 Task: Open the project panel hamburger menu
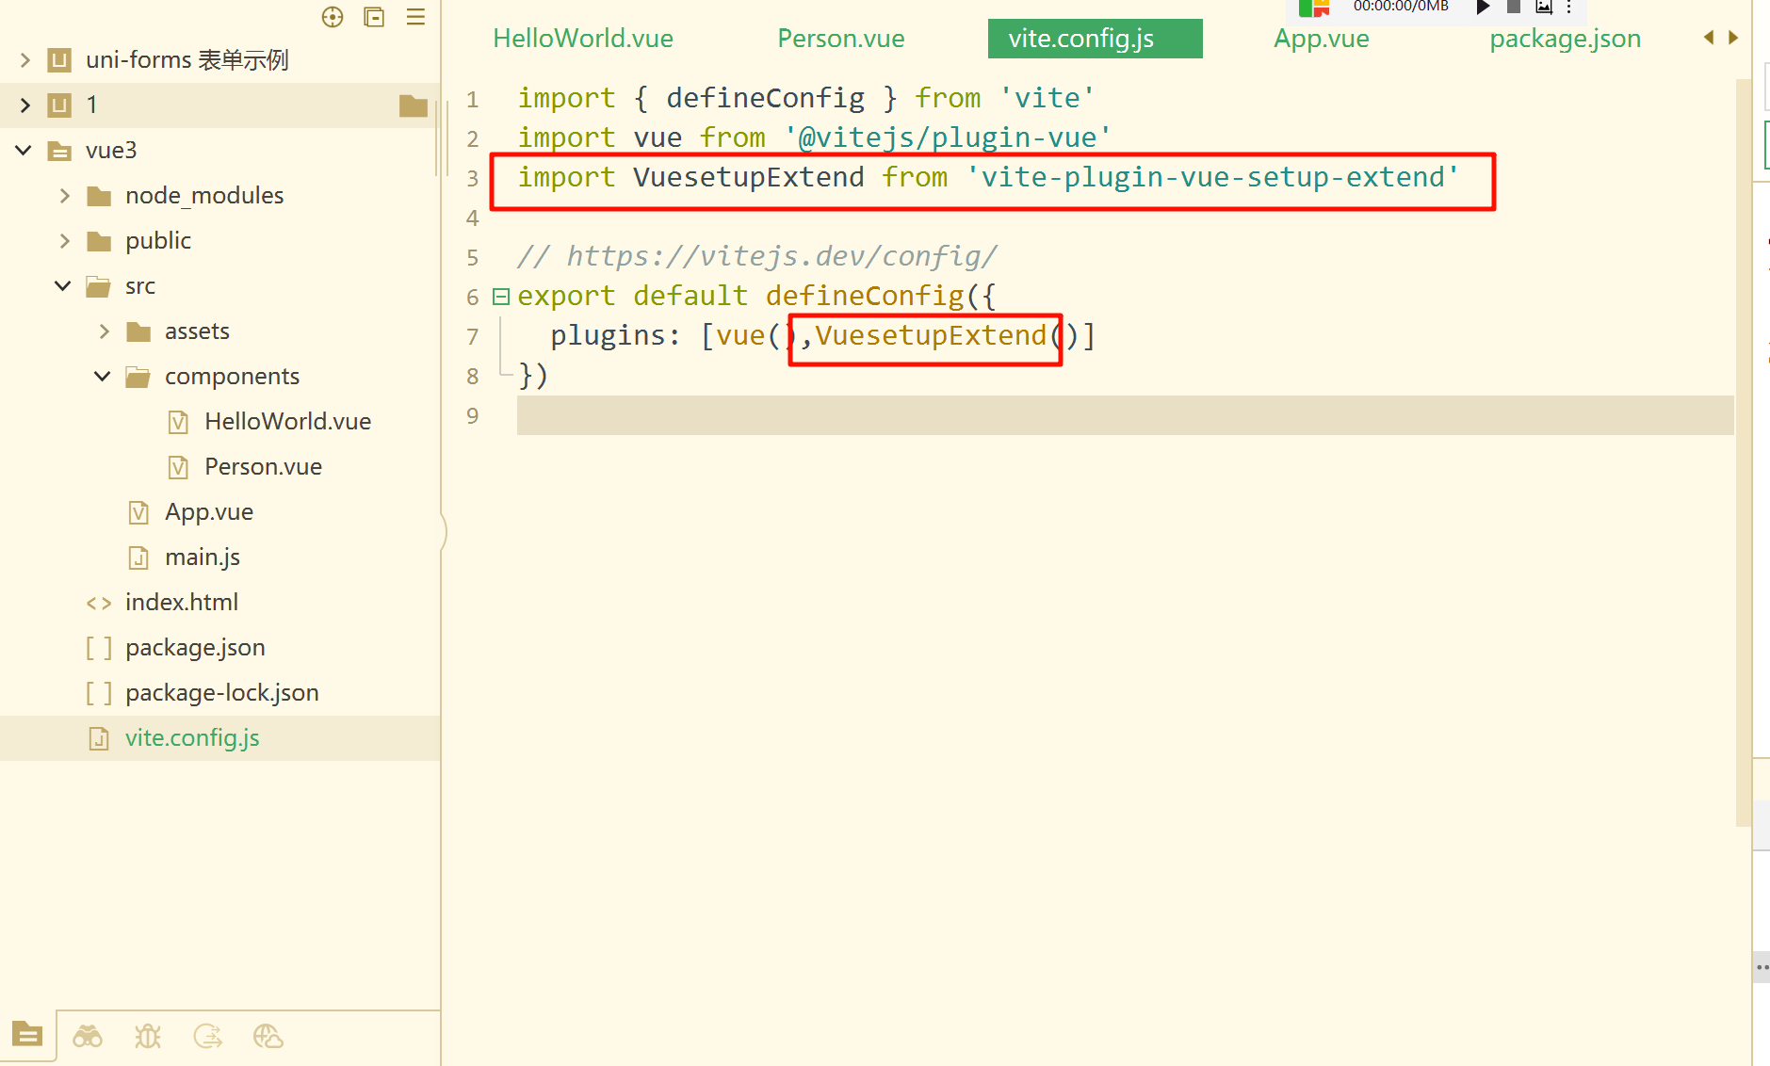pos(415,17)
